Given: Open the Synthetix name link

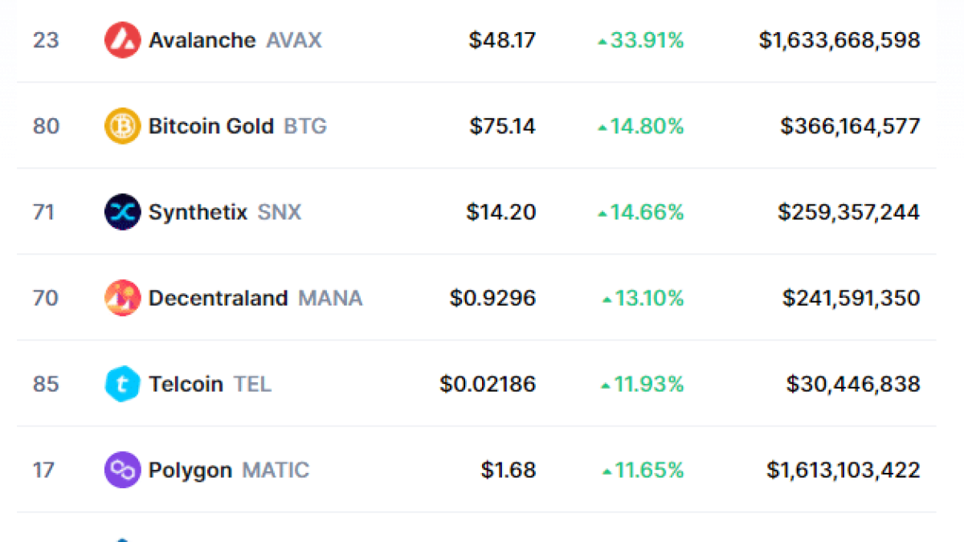Looking at the screenshot, I should tap(198, 212).
